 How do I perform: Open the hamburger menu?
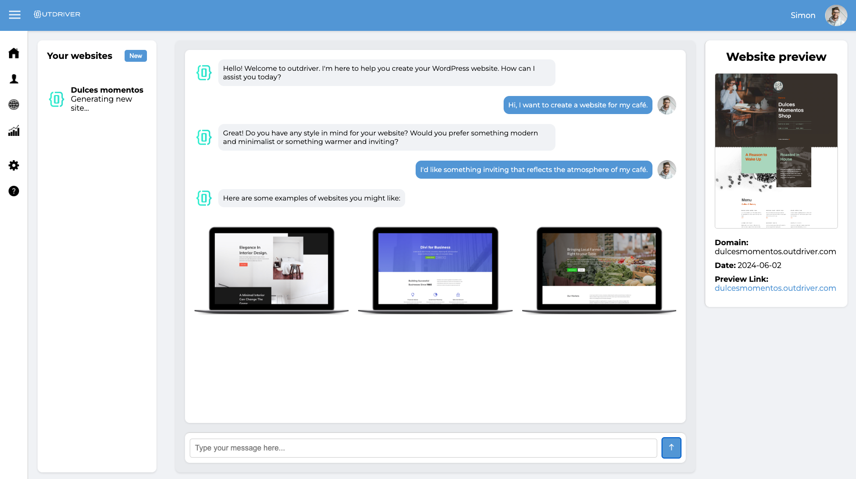[x=15, y=15]
